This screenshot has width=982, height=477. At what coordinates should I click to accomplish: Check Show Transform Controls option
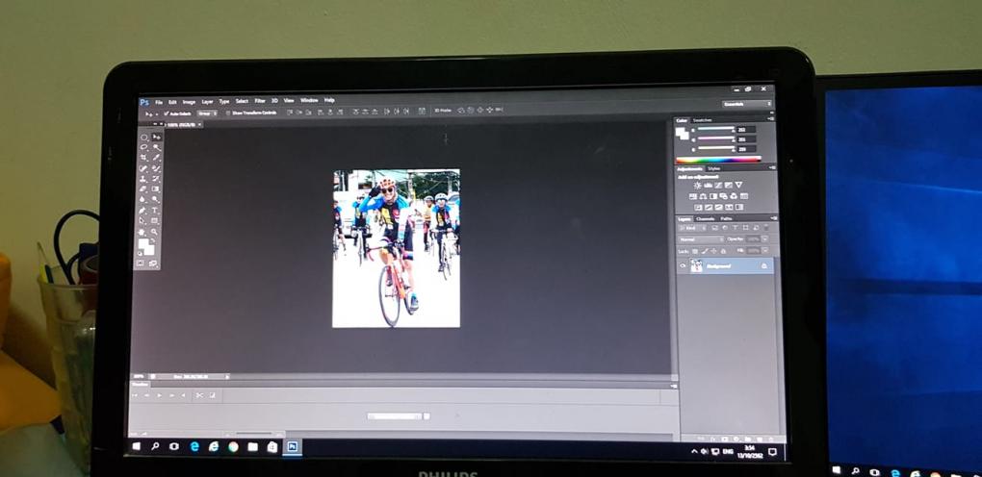(229, 113)
